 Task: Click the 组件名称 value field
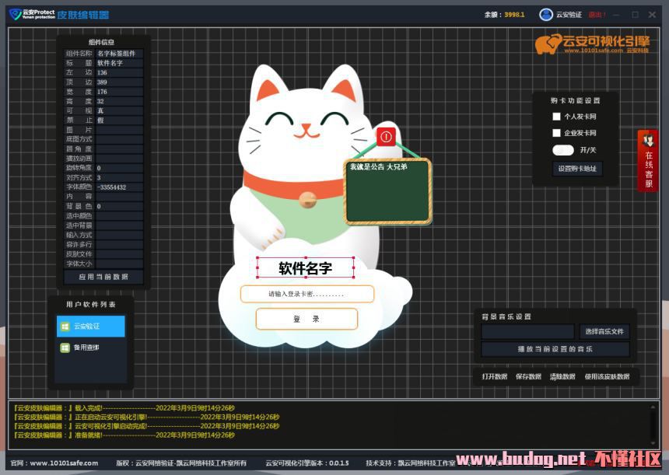[120, 54]
